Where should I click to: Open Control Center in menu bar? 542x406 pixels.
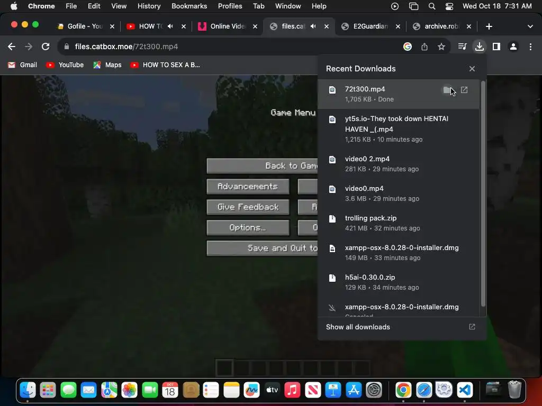click(x=449, y=6)
